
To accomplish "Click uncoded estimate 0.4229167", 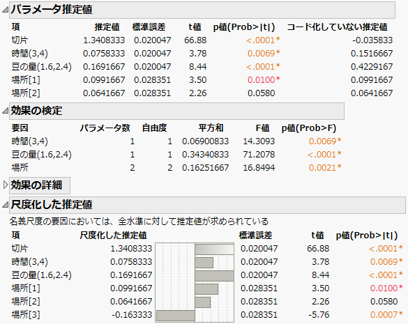I will pyautogui.click(x=372, y=67).
